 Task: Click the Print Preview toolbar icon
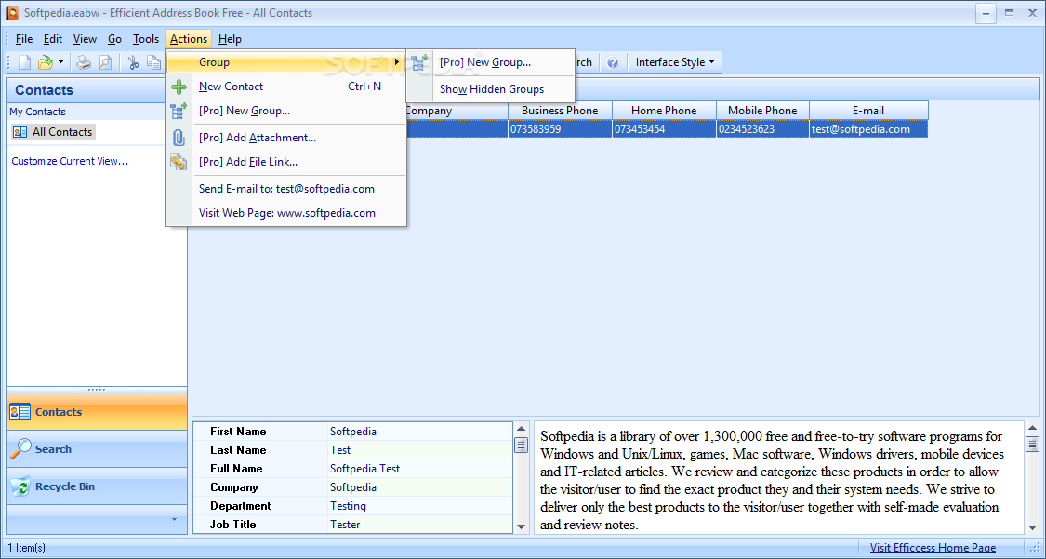pyautogui.click(x=105, y=62)
